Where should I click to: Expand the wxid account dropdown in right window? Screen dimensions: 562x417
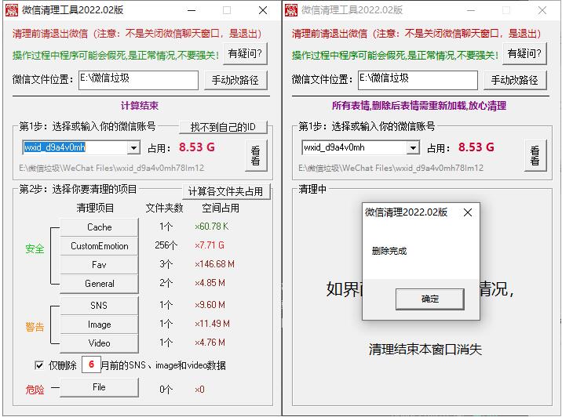413,147
